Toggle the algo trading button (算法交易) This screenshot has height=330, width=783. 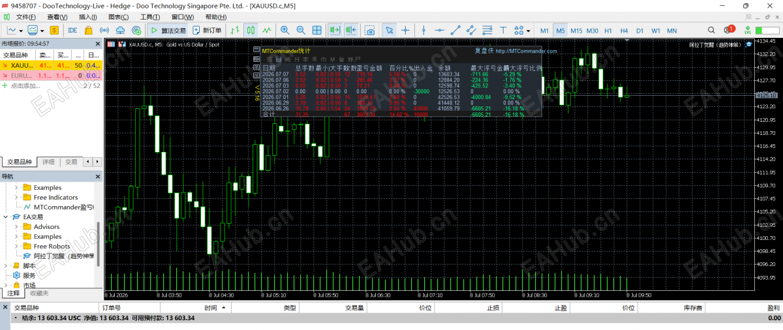tap(168, 30)
